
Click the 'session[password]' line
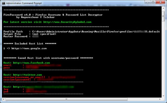tap(28, 80)
